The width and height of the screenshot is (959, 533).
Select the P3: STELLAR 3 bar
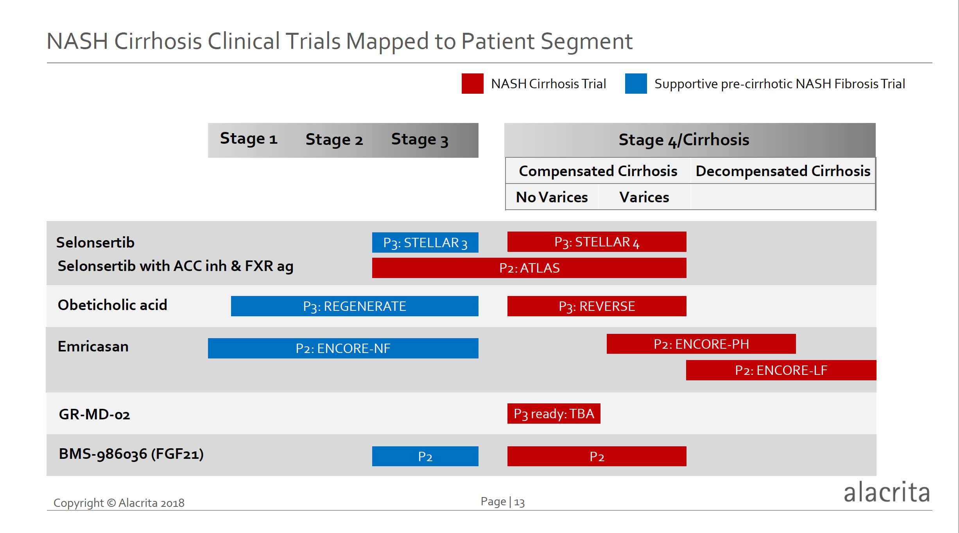click(x=425, y=242)
